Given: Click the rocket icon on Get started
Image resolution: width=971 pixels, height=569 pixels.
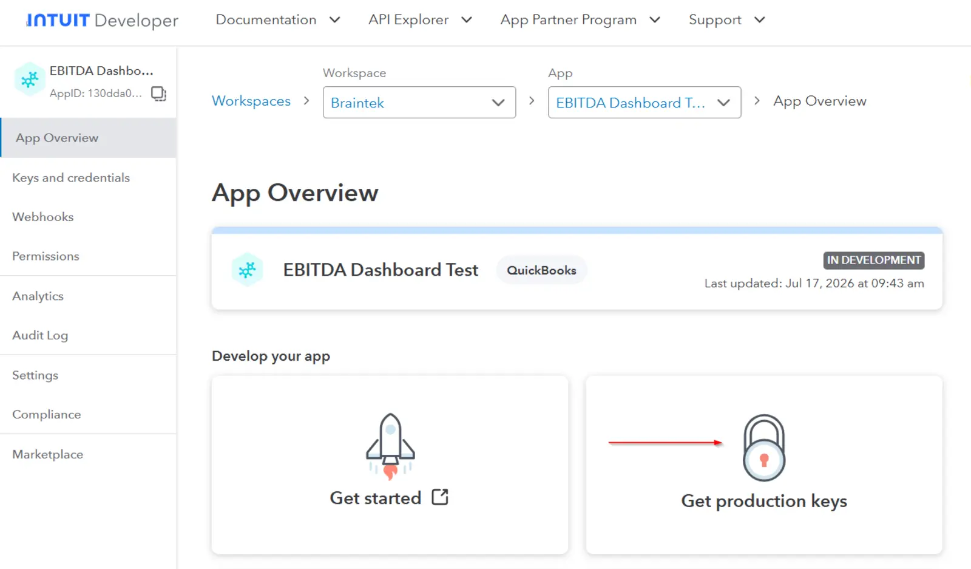Looking at the screenshot, I should 390,446.
